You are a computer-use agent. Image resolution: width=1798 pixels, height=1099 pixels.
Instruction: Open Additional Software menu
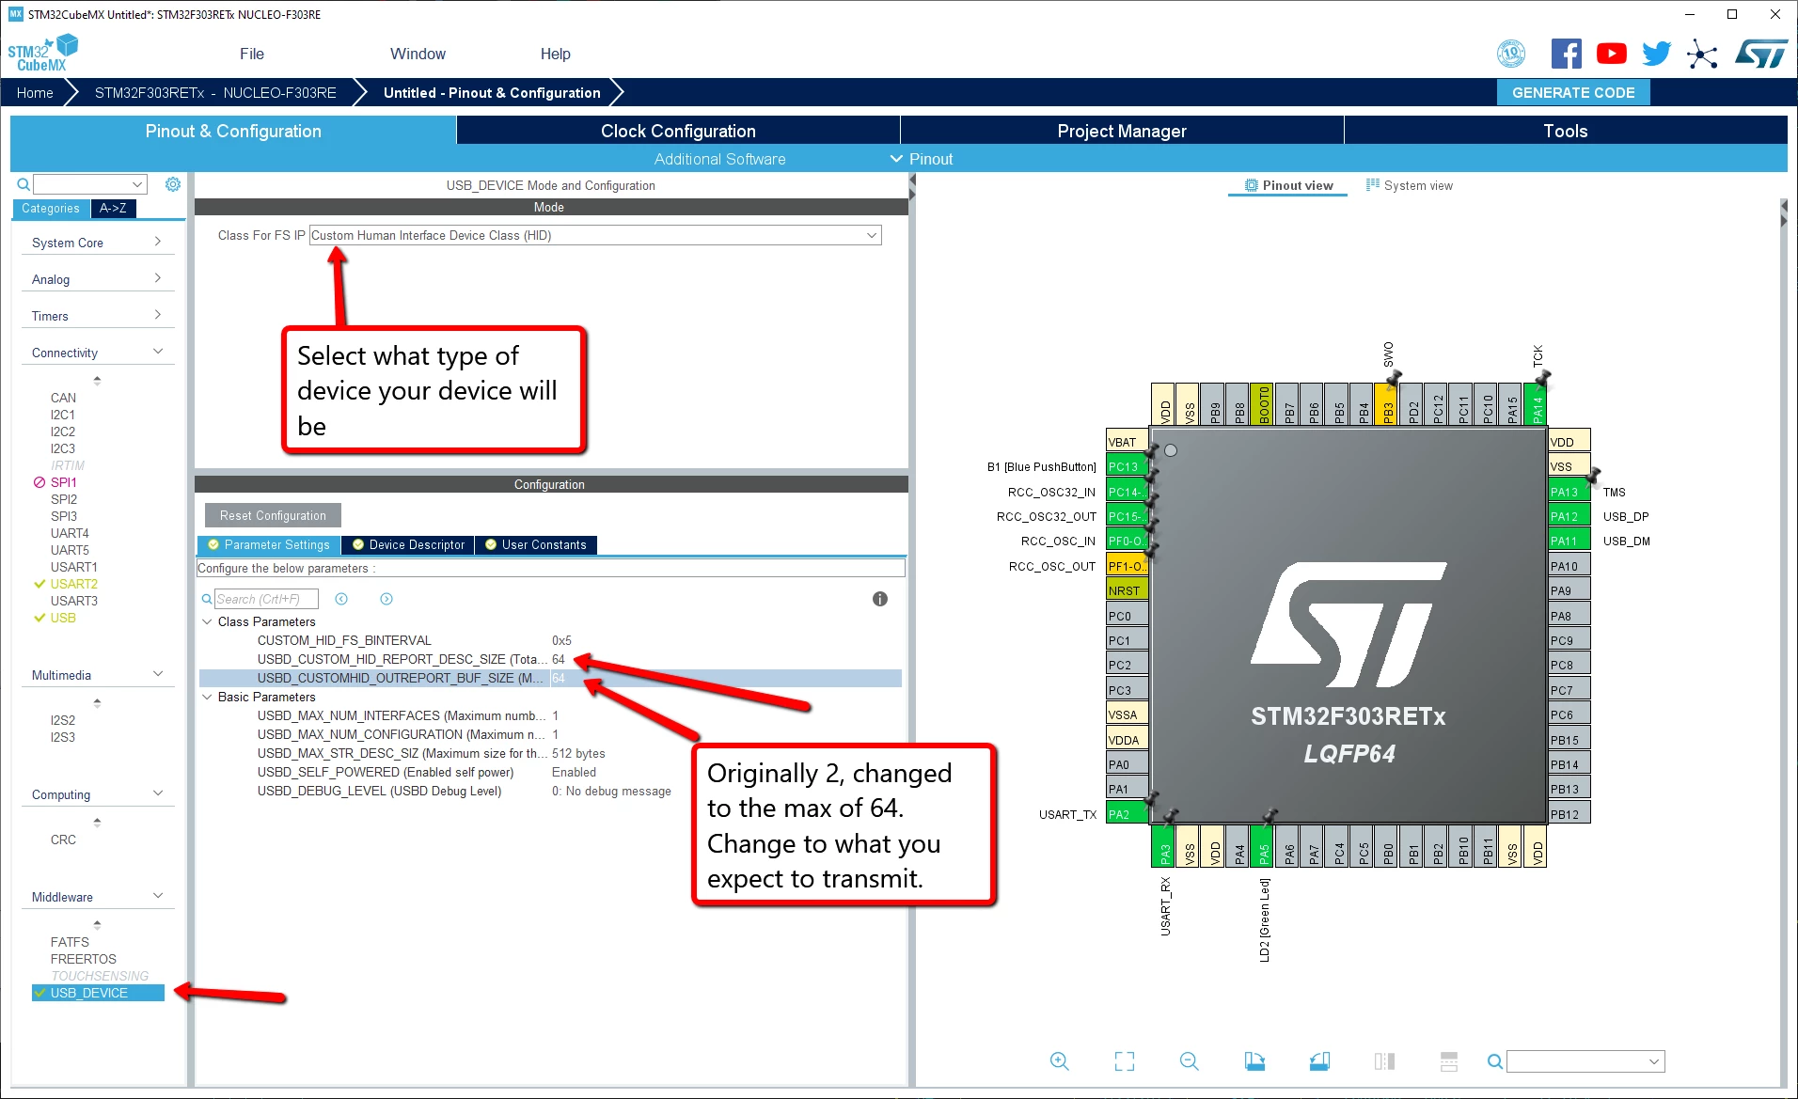(x=719, y=159)
